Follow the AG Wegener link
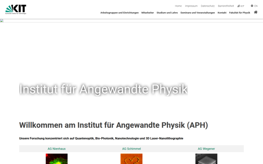 206,149
